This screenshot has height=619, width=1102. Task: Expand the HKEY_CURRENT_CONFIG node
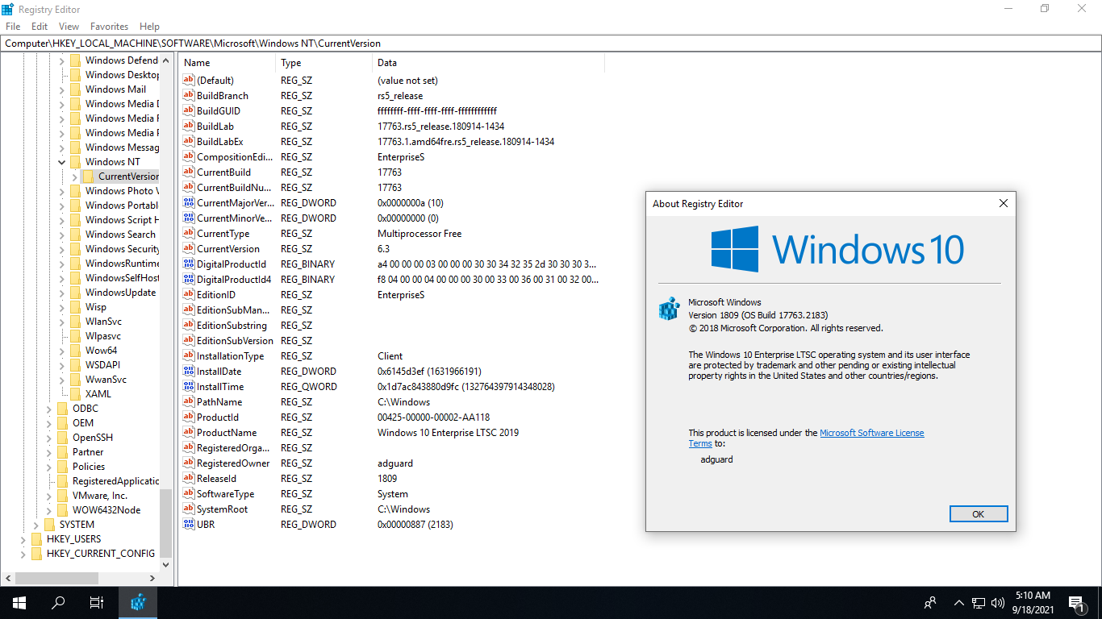[23, 554]
